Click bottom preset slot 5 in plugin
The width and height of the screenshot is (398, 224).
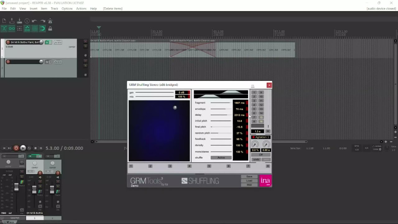pyautogui.click(x=209, y=166)
